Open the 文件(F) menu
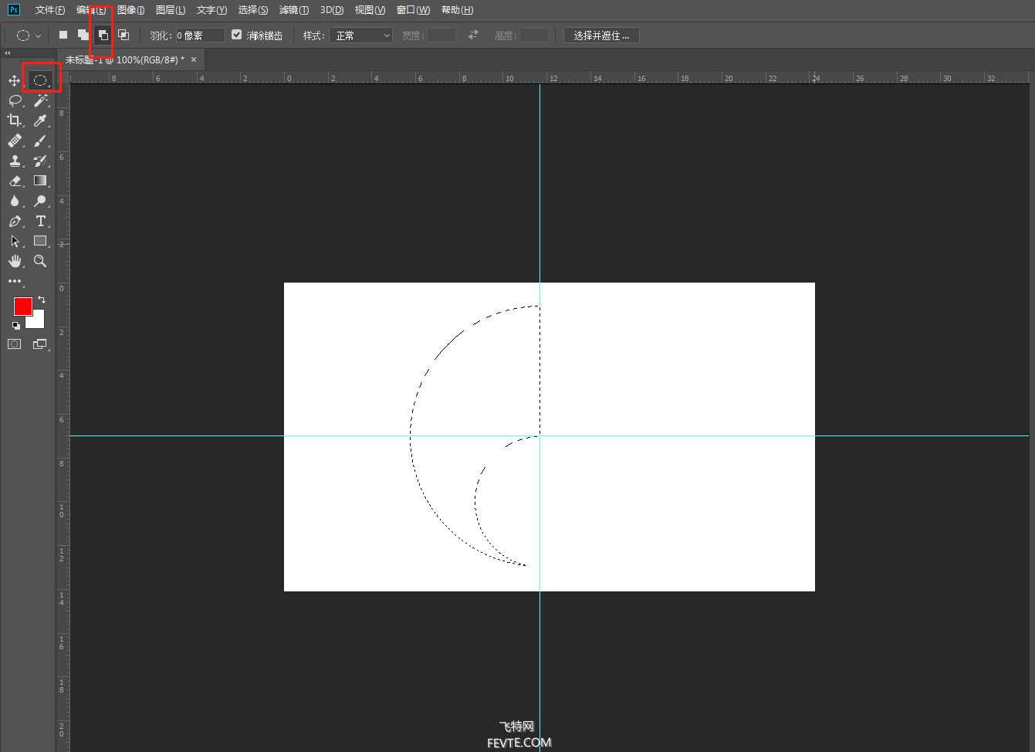Viewport: 1035px width, 752px height. 50,10
